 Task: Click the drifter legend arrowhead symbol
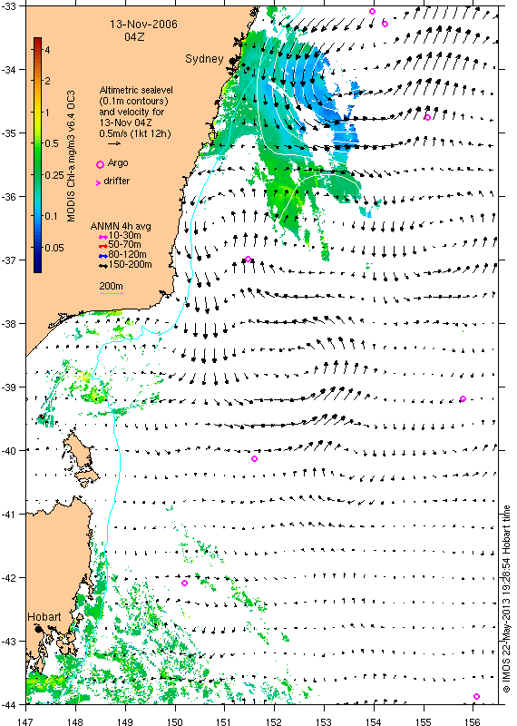(x=98, y=183)
